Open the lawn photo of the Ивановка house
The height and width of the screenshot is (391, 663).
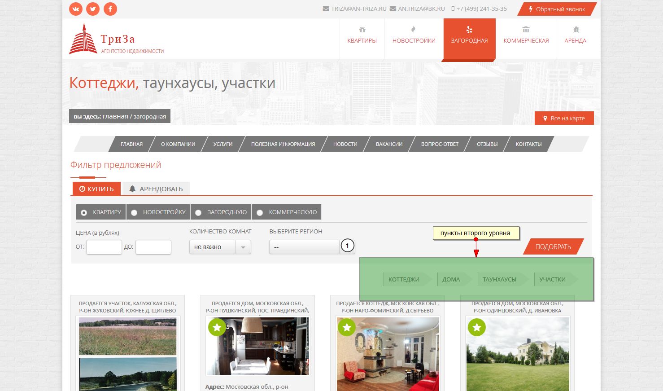click(x=518, y=354)
